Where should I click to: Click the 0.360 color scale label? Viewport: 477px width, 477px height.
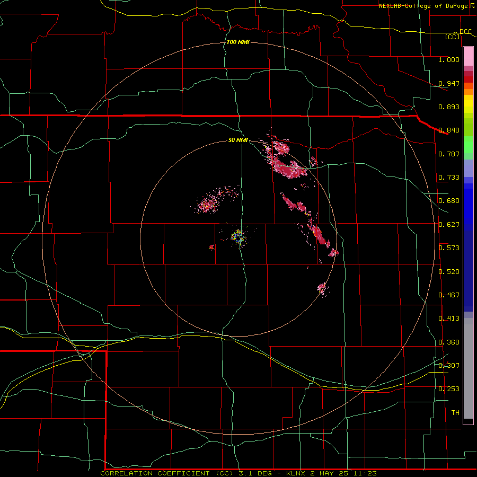(449, 342)
